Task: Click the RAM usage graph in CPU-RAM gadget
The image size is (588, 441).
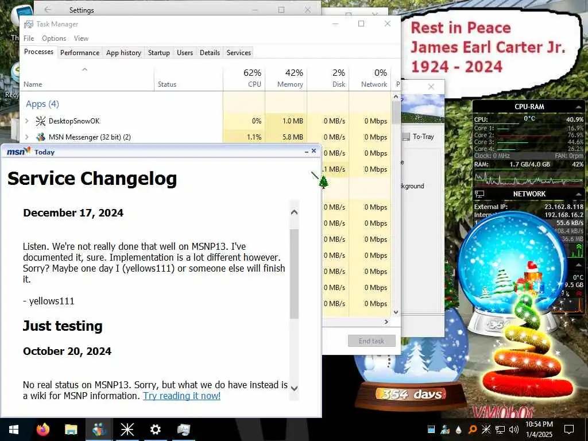Action: (x=528, y=179)
